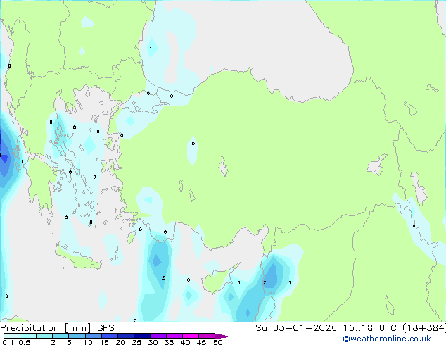Click the '20' legend label

[x=120, y=342]
